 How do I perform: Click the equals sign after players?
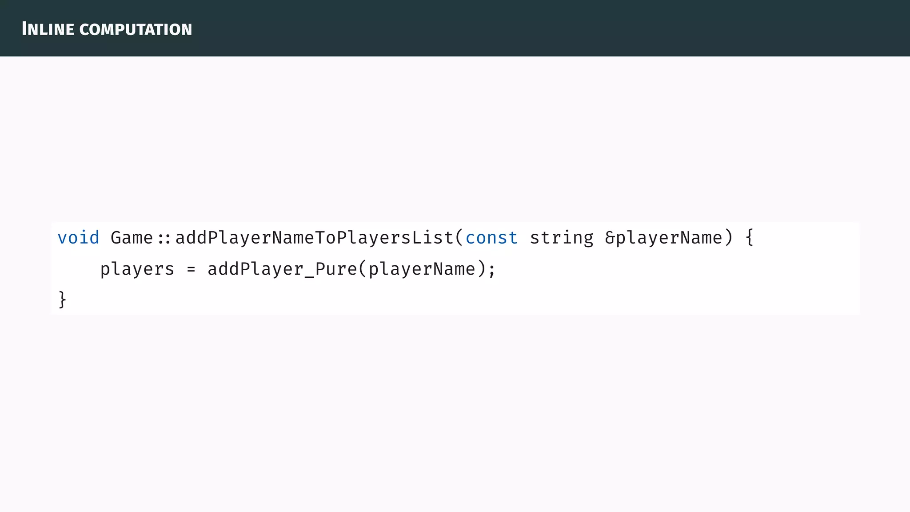click(191, 270)
